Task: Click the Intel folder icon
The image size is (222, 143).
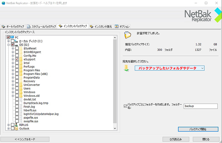Action: pyautogui.click(x=21, y=63)
